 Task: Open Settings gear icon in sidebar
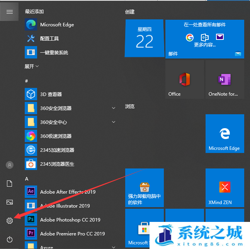(10, 221)
